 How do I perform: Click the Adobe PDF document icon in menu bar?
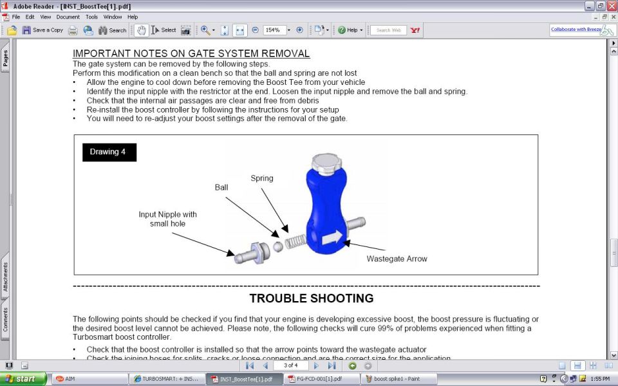coord(6,17)
